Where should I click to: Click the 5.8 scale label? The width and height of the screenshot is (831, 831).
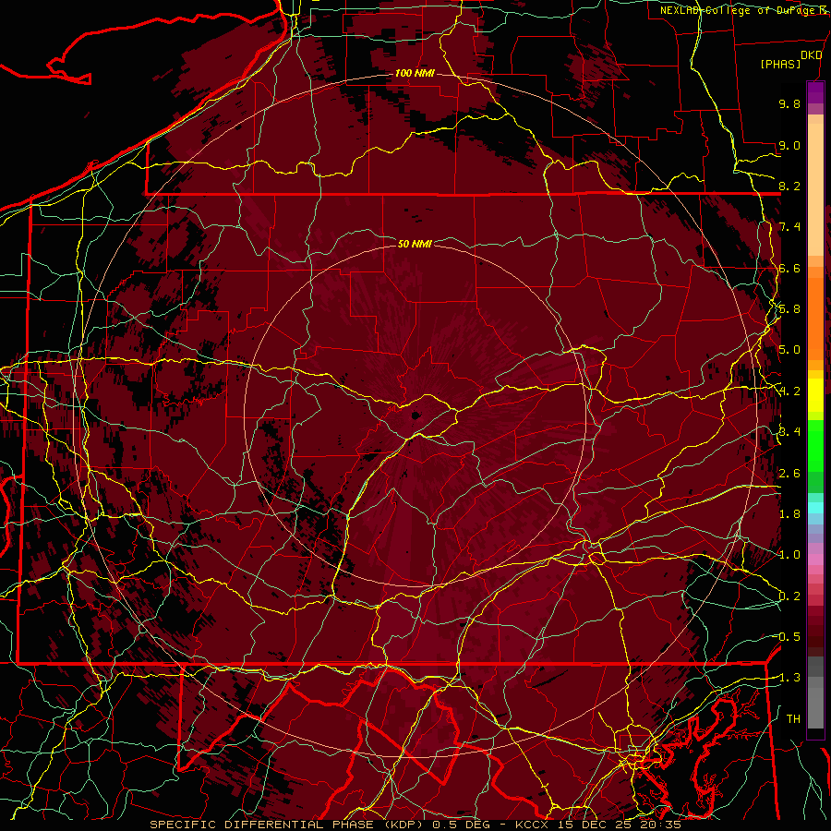pos(789,309)
